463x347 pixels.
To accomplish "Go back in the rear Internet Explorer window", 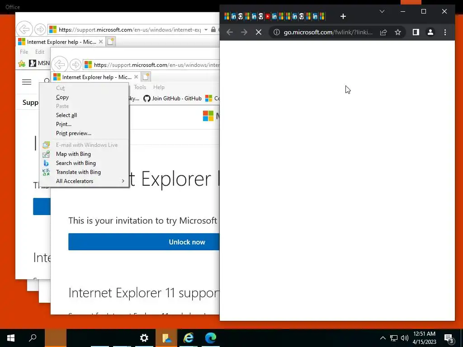I will tap(24, 29).
